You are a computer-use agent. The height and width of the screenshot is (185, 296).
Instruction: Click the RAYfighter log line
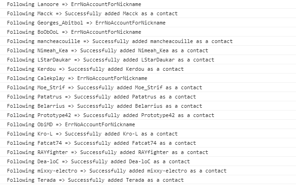[107, 152]
